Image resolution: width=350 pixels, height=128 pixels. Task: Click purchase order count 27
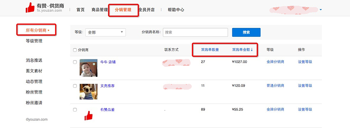203,62
